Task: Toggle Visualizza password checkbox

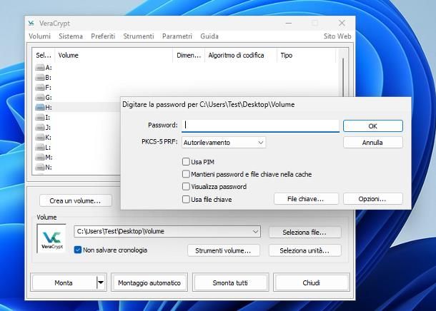Action: click(x=186, y=186)
